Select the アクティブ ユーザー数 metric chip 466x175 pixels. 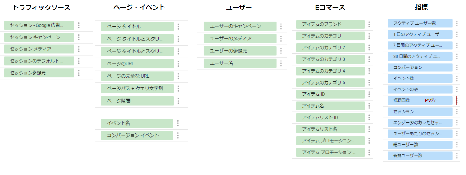[x=420, y=23]
